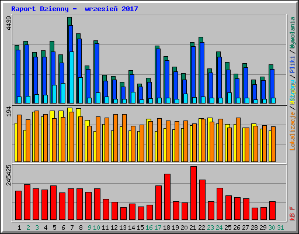Select day label "13" on the axis
The height and width of the screenshot is (234, 299).
(x=123, y=228)
